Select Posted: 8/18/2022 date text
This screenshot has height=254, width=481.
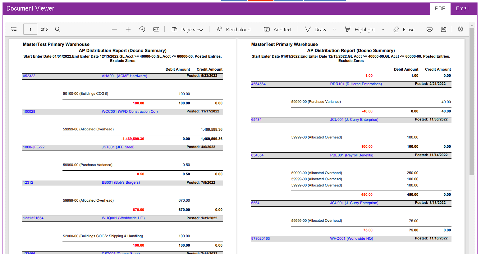click(430, 203)
